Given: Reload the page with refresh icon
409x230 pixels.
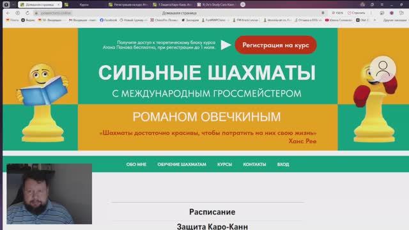Looking at the screenshot, I should (27, 13).
